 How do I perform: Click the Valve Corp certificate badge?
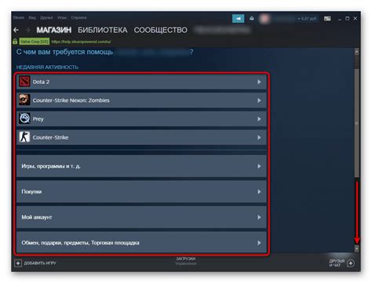(35, 42)
